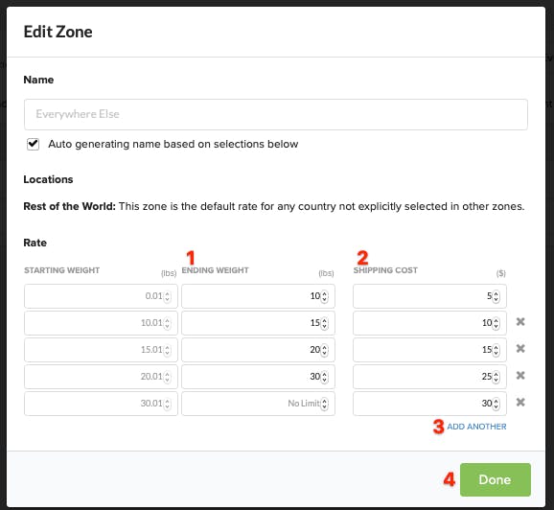The image size is (554, 510).
Task: Click stepper on No Limit ending weight
Action: point(324,404)
